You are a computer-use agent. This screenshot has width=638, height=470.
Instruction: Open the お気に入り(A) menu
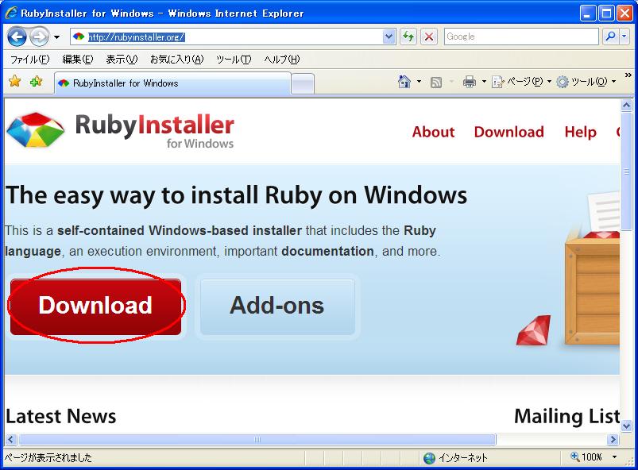(x=176, y=60)
